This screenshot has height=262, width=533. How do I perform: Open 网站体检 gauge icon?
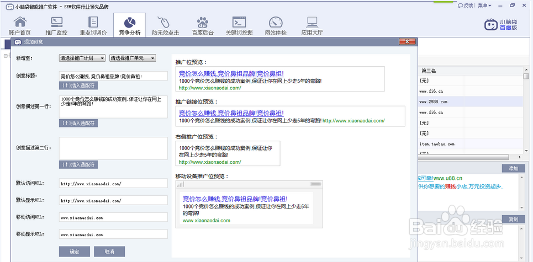(276, 26)
